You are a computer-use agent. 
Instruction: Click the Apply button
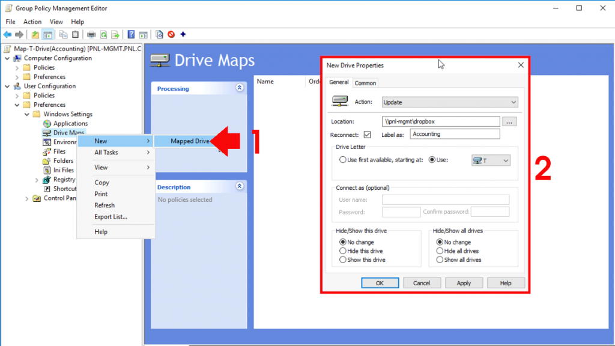[x=464, y=283]
